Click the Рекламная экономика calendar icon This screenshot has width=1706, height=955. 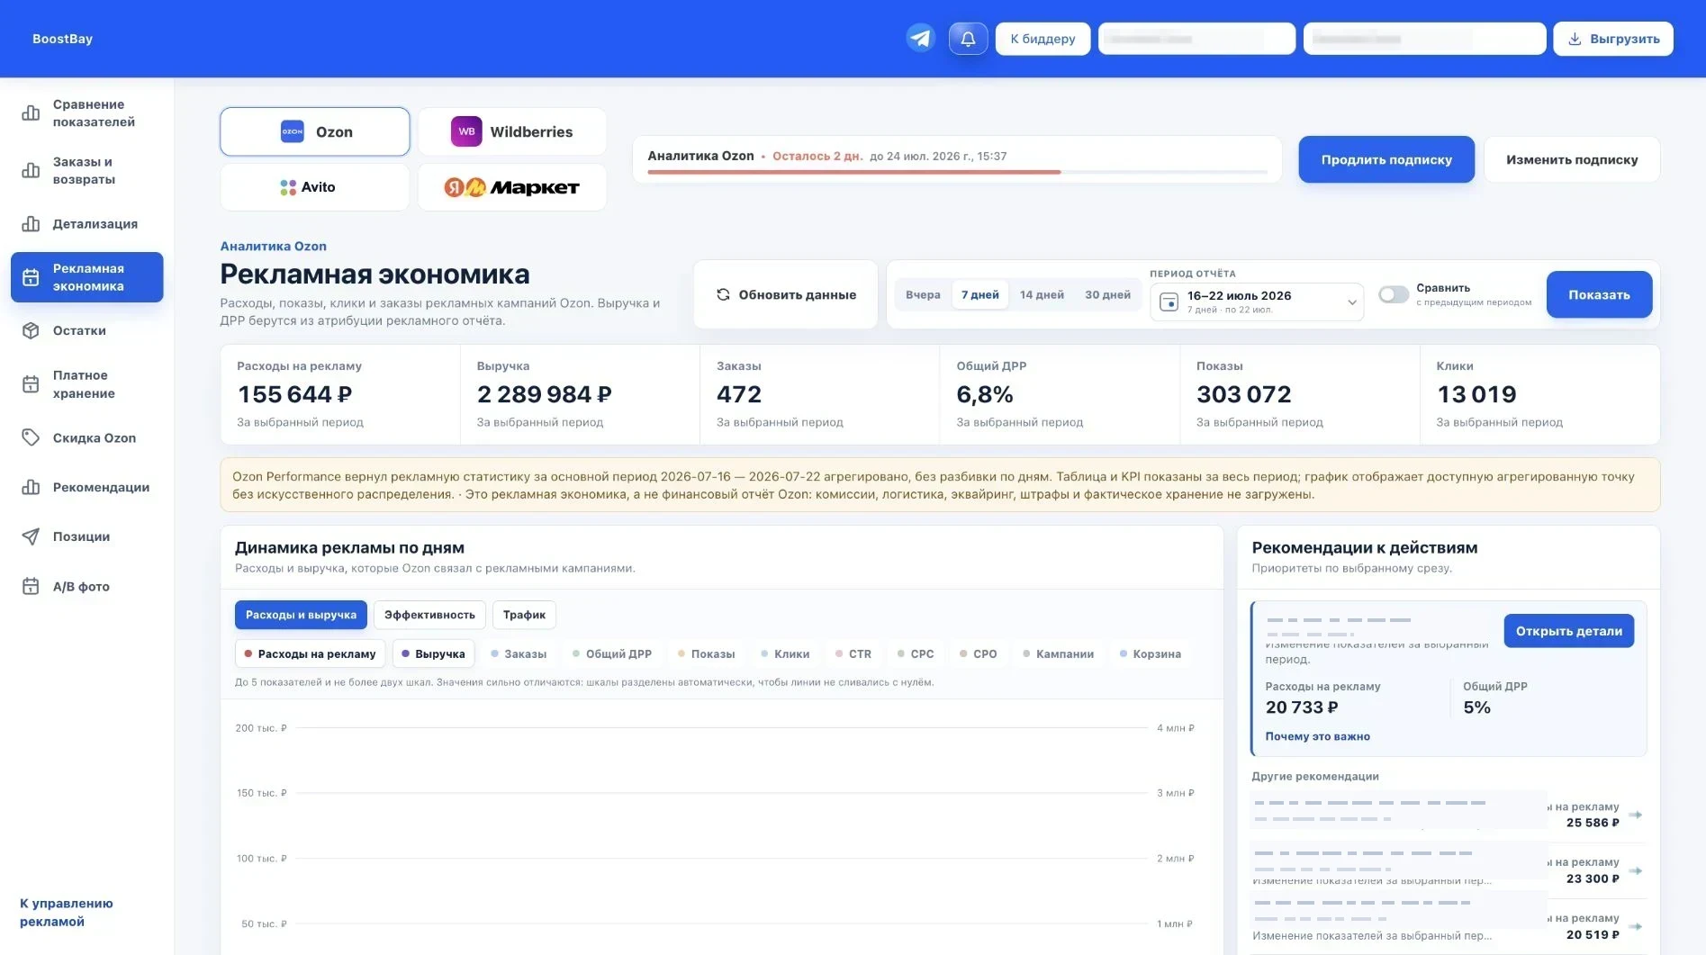point(31,277)
